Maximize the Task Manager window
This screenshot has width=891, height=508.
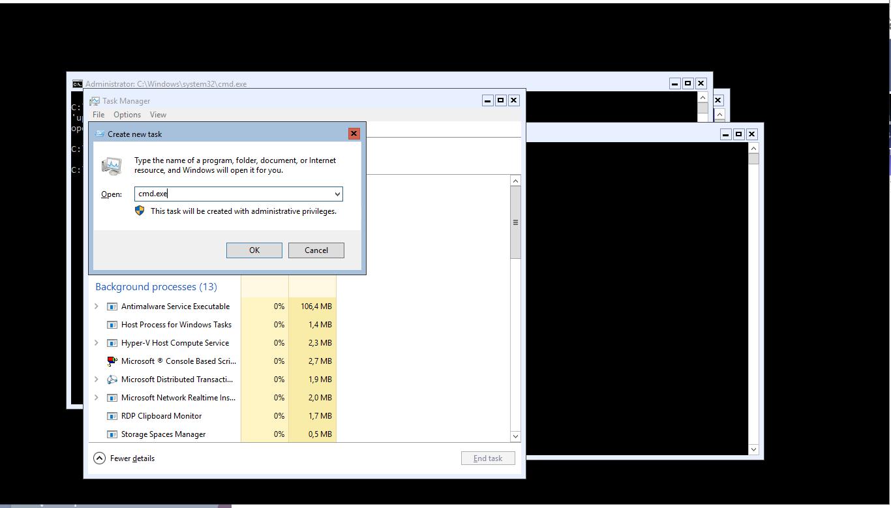(x=500, y=100)
